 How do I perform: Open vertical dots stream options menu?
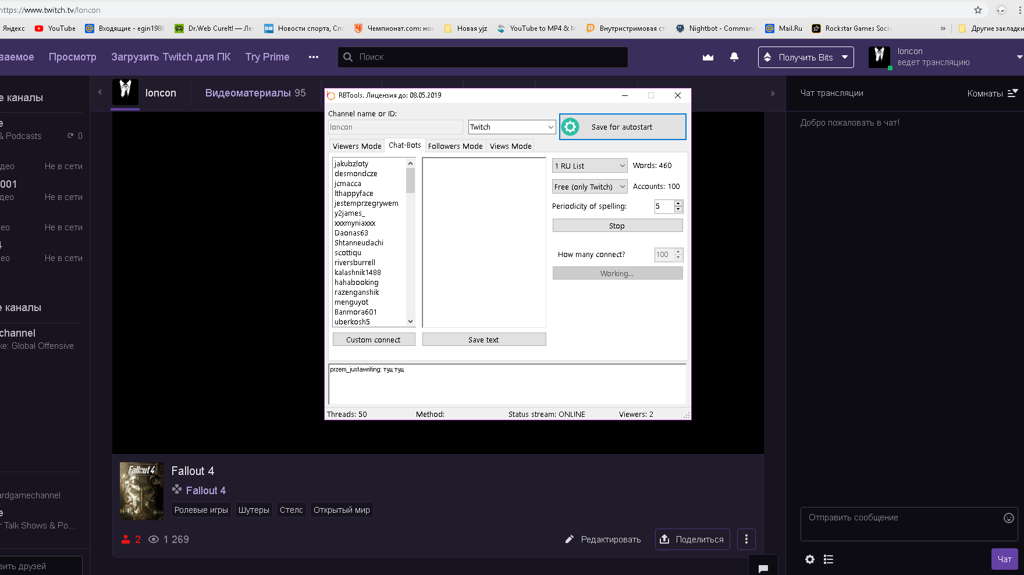click(x=746, y=540)
